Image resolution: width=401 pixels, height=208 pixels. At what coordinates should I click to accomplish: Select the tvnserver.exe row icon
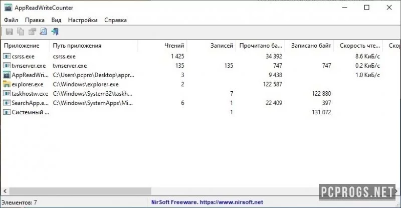pos(7,66)
